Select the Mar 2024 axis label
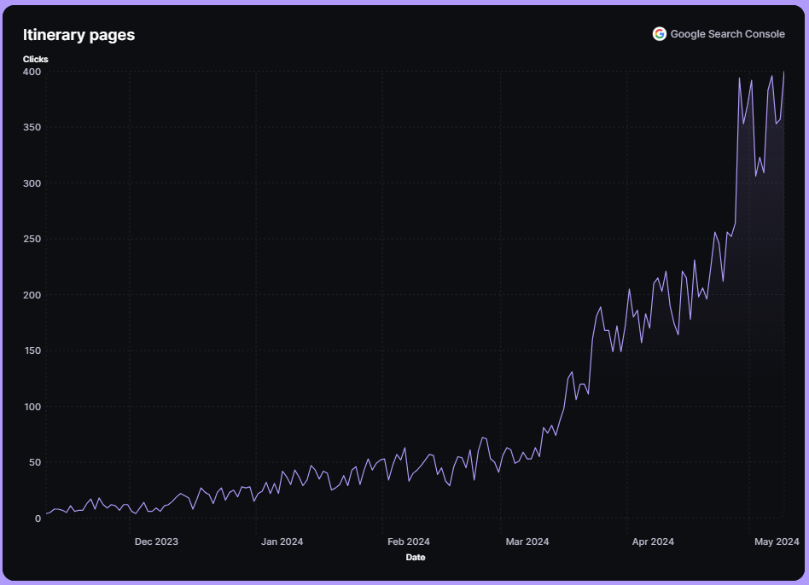 pos(527,542)
